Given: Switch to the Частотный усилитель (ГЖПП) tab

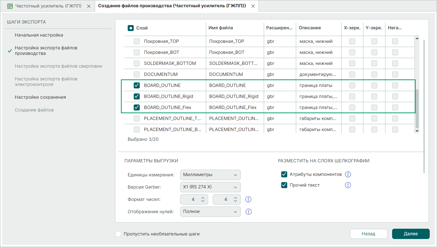Looking at the screenshot, I should [x=48, y=6].
